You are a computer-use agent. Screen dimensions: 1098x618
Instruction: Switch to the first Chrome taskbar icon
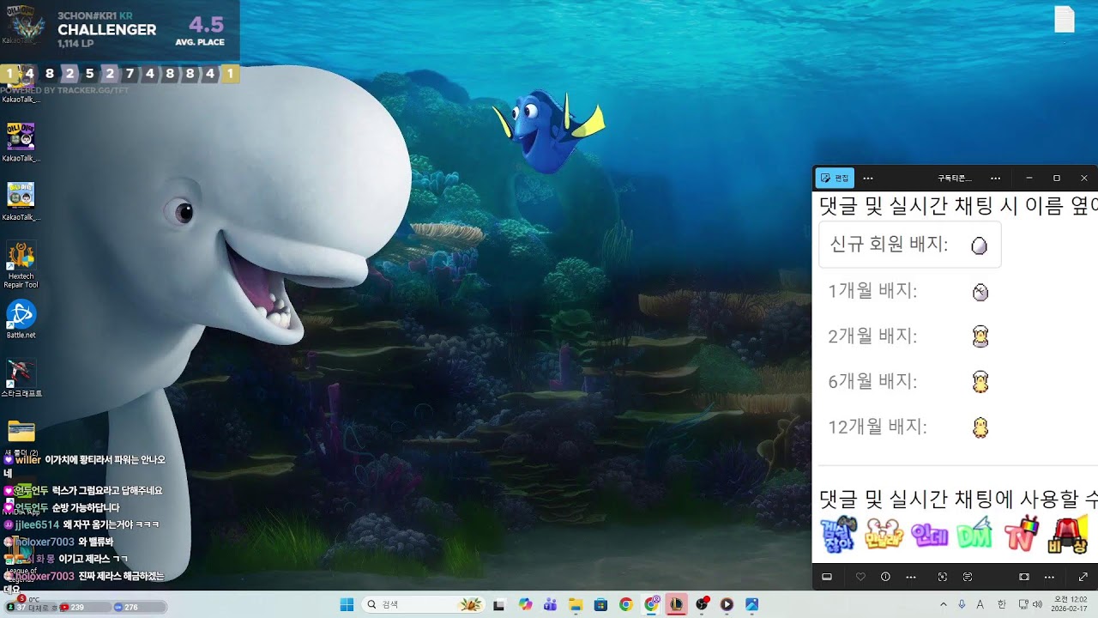[x=626, y=604]
